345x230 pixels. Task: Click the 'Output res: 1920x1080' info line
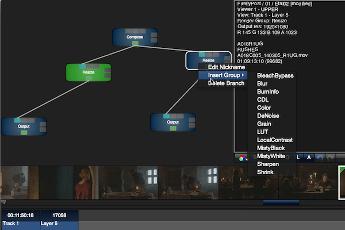pyautogui.click(x=263, y=26)
